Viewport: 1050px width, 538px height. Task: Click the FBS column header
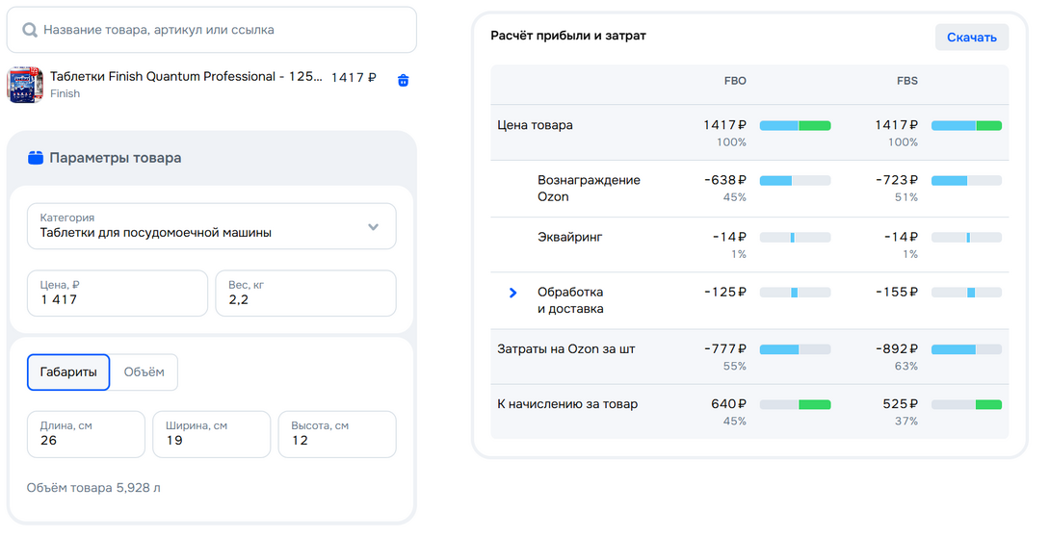[x=907, y=81]
